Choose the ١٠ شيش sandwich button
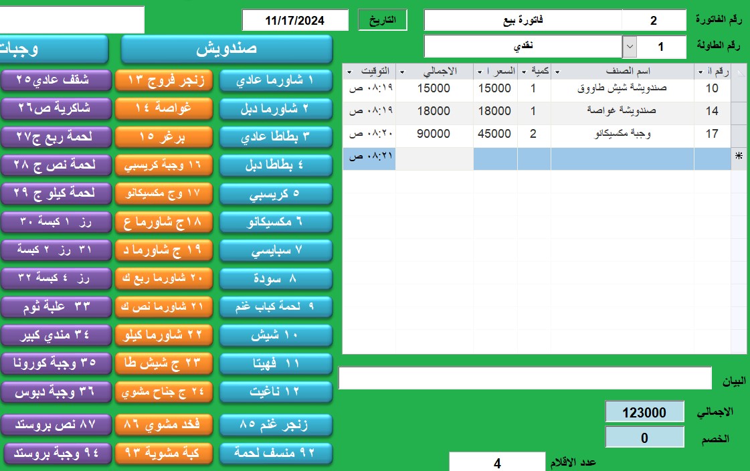This screenshot has width=750, height=471. click(x=276, y=335)
